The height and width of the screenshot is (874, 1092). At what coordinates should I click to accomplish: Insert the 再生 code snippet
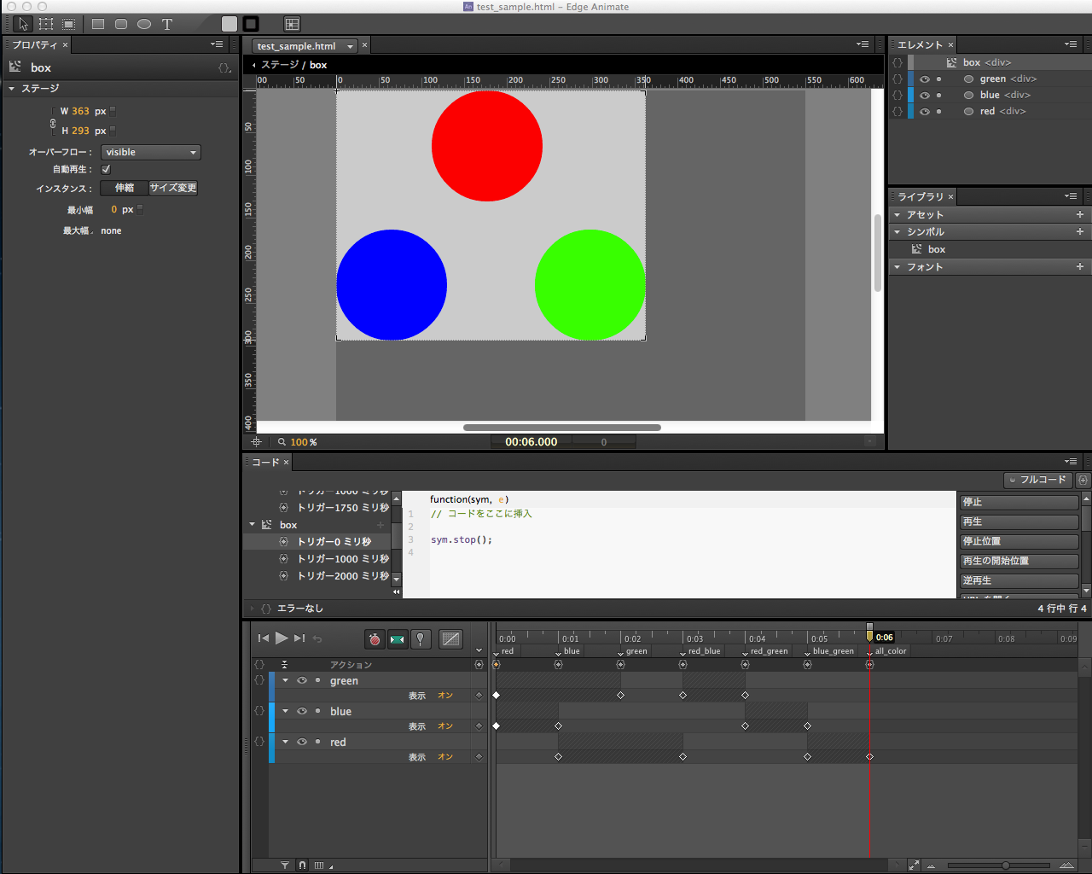click(1019, 521)
